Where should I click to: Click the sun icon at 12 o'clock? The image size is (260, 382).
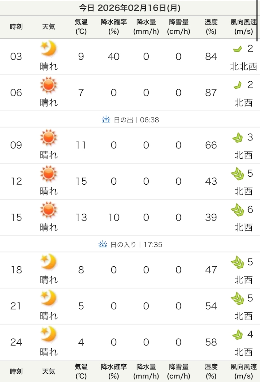(49, 174)
